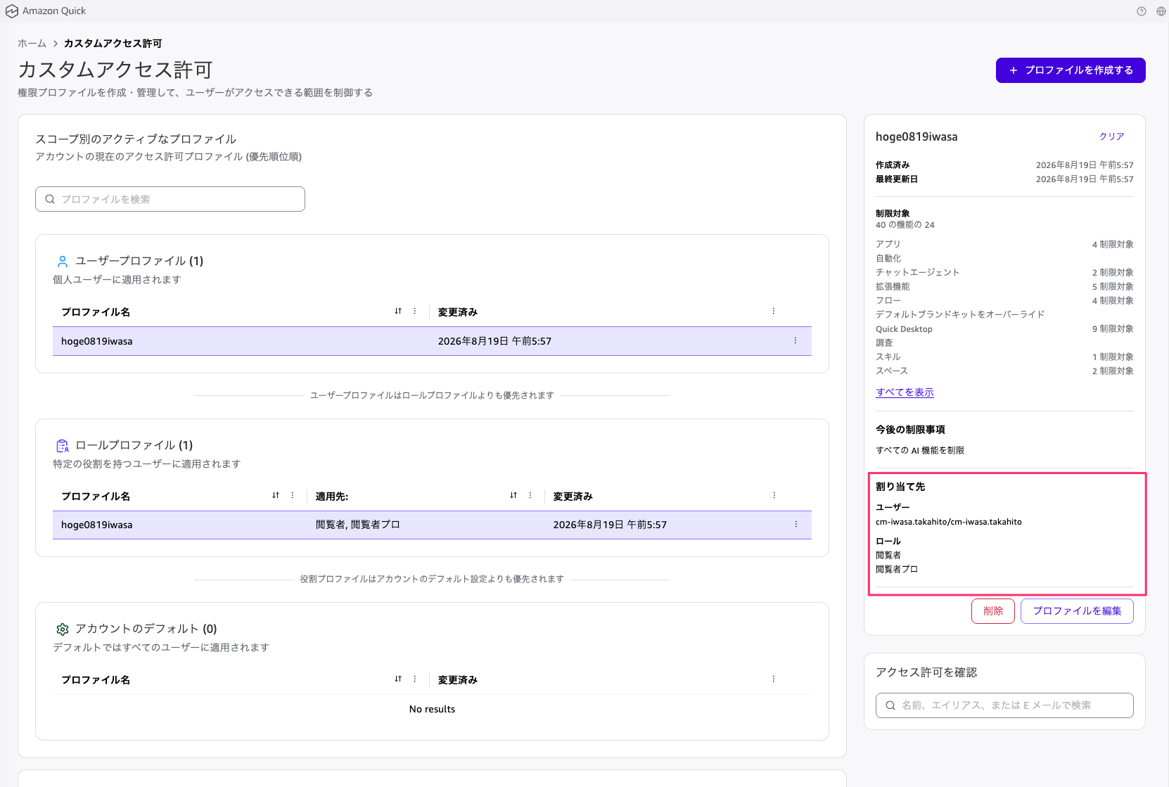
Task: Click フロー restriction row
Action: (x=1004, y=300)
